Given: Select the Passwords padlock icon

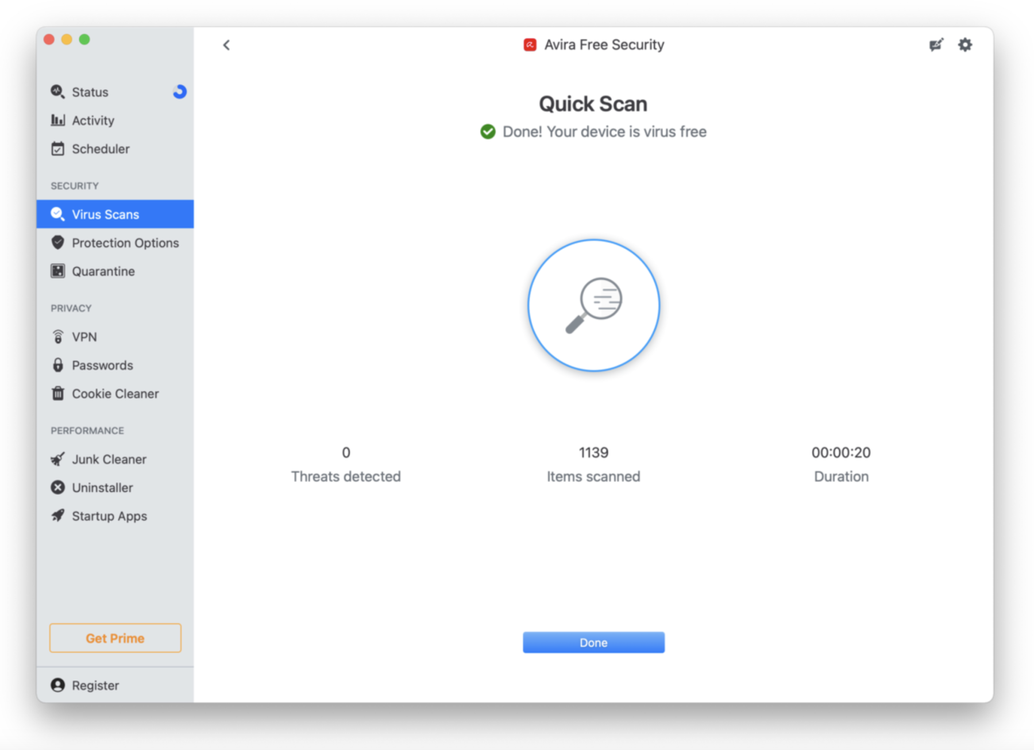Looking at the screenshot, I should 57,365.
